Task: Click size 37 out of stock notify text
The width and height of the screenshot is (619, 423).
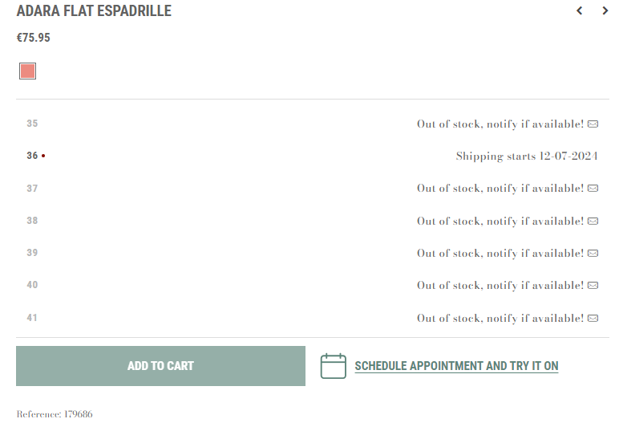Action: [x=500, y=189]
